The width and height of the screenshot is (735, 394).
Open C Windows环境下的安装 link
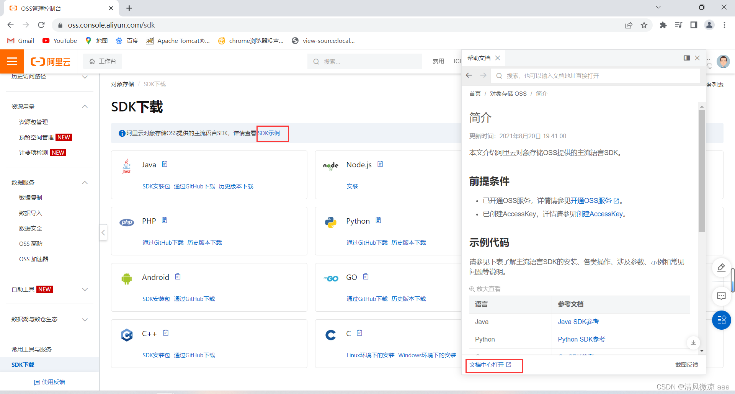pos(427,355)
